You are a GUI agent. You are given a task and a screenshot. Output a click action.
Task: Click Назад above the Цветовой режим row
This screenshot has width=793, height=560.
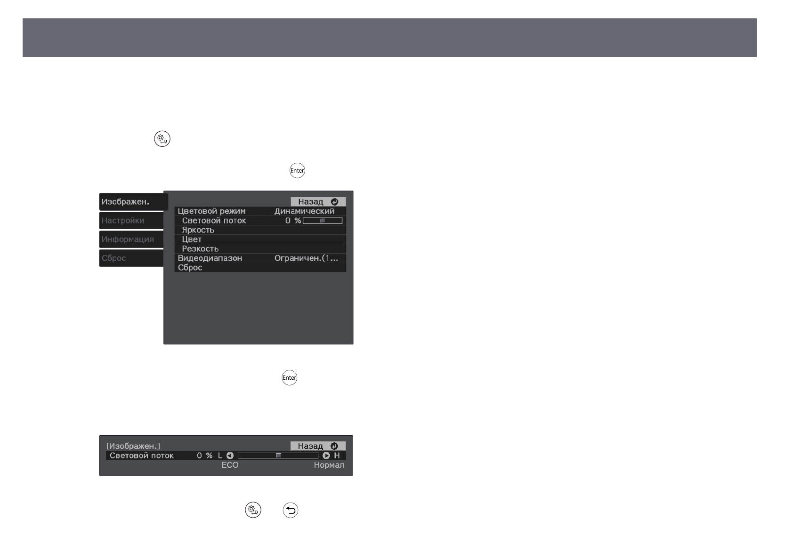coord(318,201)
